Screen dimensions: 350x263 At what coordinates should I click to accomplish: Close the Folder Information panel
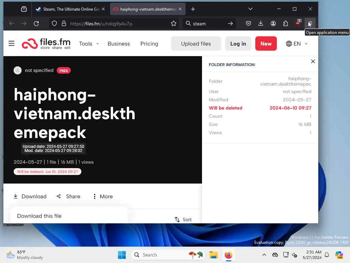click(313, 62)
